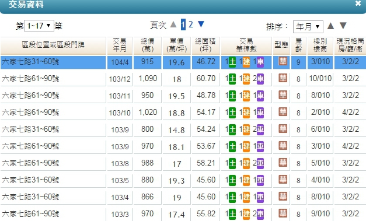The image size is (366, 221).
Task: Click 總面積(坪) column header
Action: tap(205, 45)
